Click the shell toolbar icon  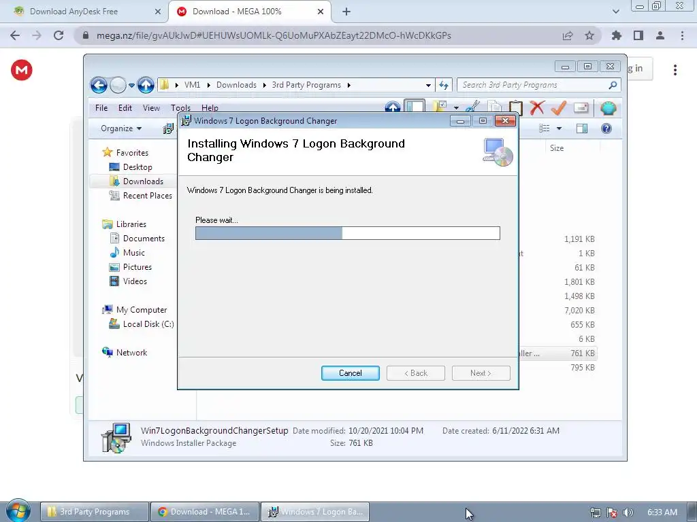608,107
